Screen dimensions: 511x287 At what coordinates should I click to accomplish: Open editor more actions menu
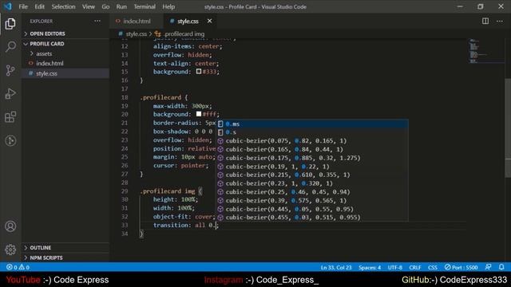pos(500,22)
